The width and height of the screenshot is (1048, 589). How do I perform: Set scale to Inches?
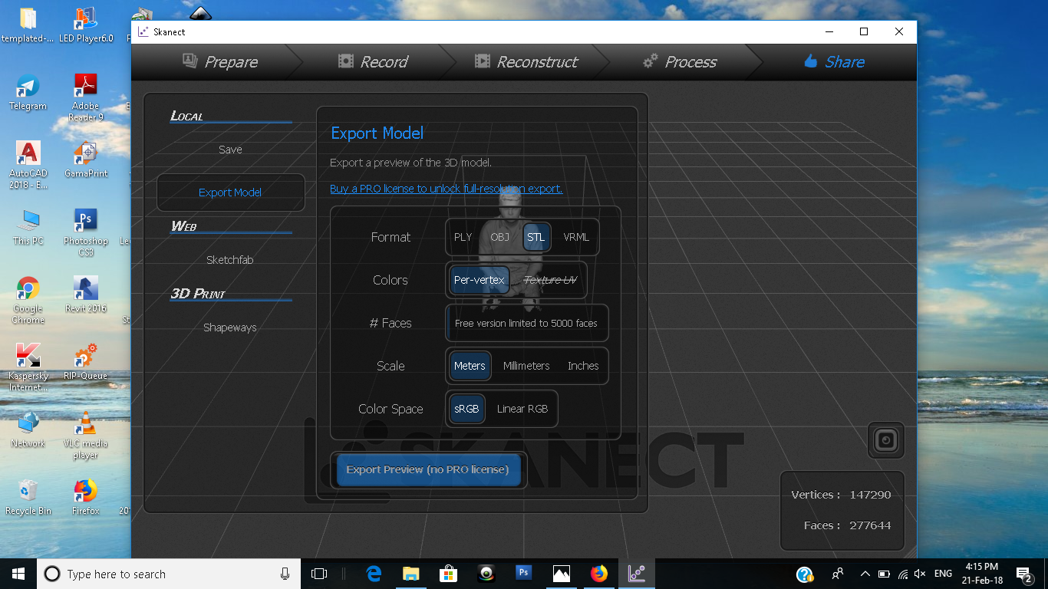pyautogui.click(x=583, y=366)
